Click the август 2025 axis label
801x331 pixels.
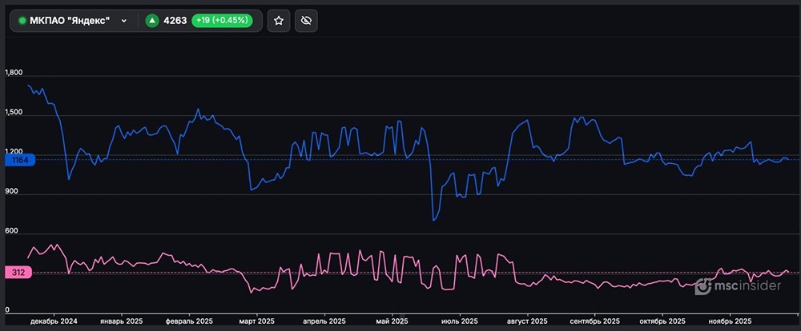[527, 320]
